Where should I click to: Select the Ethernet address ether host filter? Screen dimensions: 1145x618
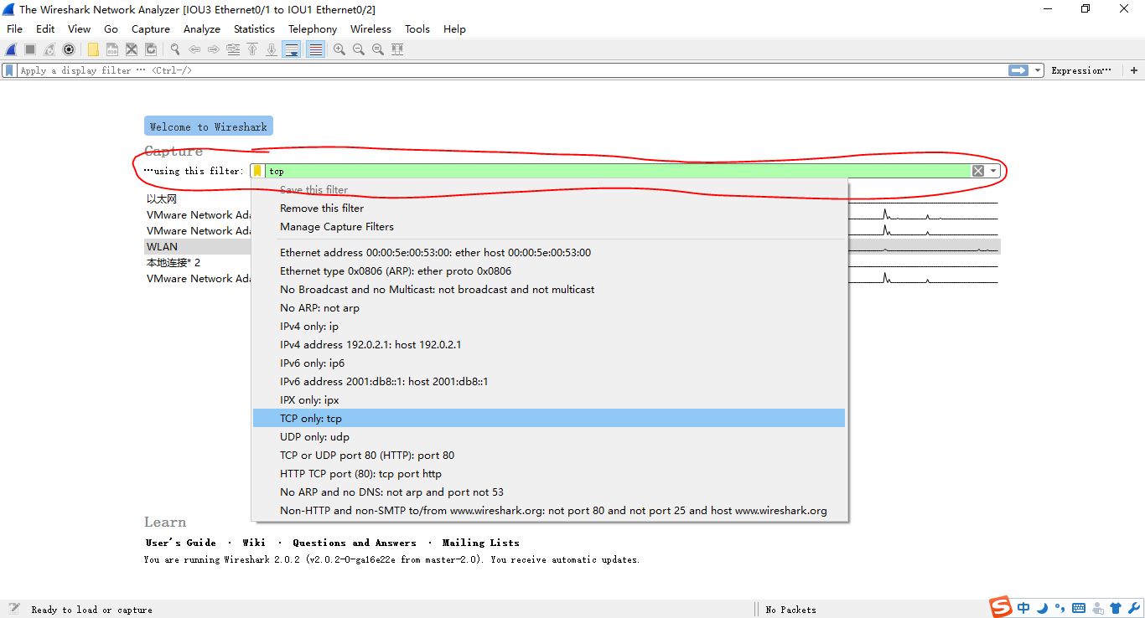[549, 252]
